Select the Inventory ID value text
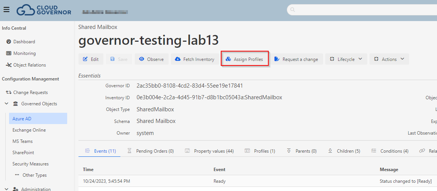 [x=209, y=97]
